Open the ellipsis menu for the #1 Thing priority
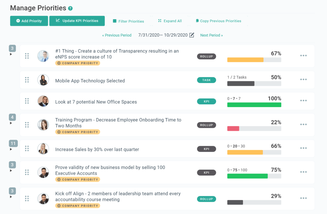This screenshot has height=214, width=327. pos(303,56)
